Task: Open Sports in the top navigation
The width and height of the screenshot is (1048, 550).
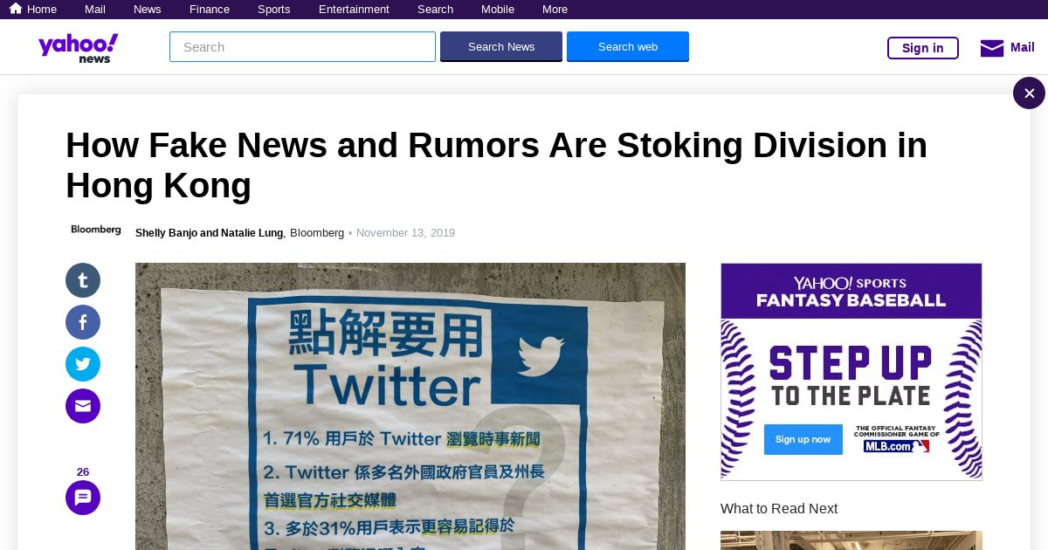Action: [273, 10]
